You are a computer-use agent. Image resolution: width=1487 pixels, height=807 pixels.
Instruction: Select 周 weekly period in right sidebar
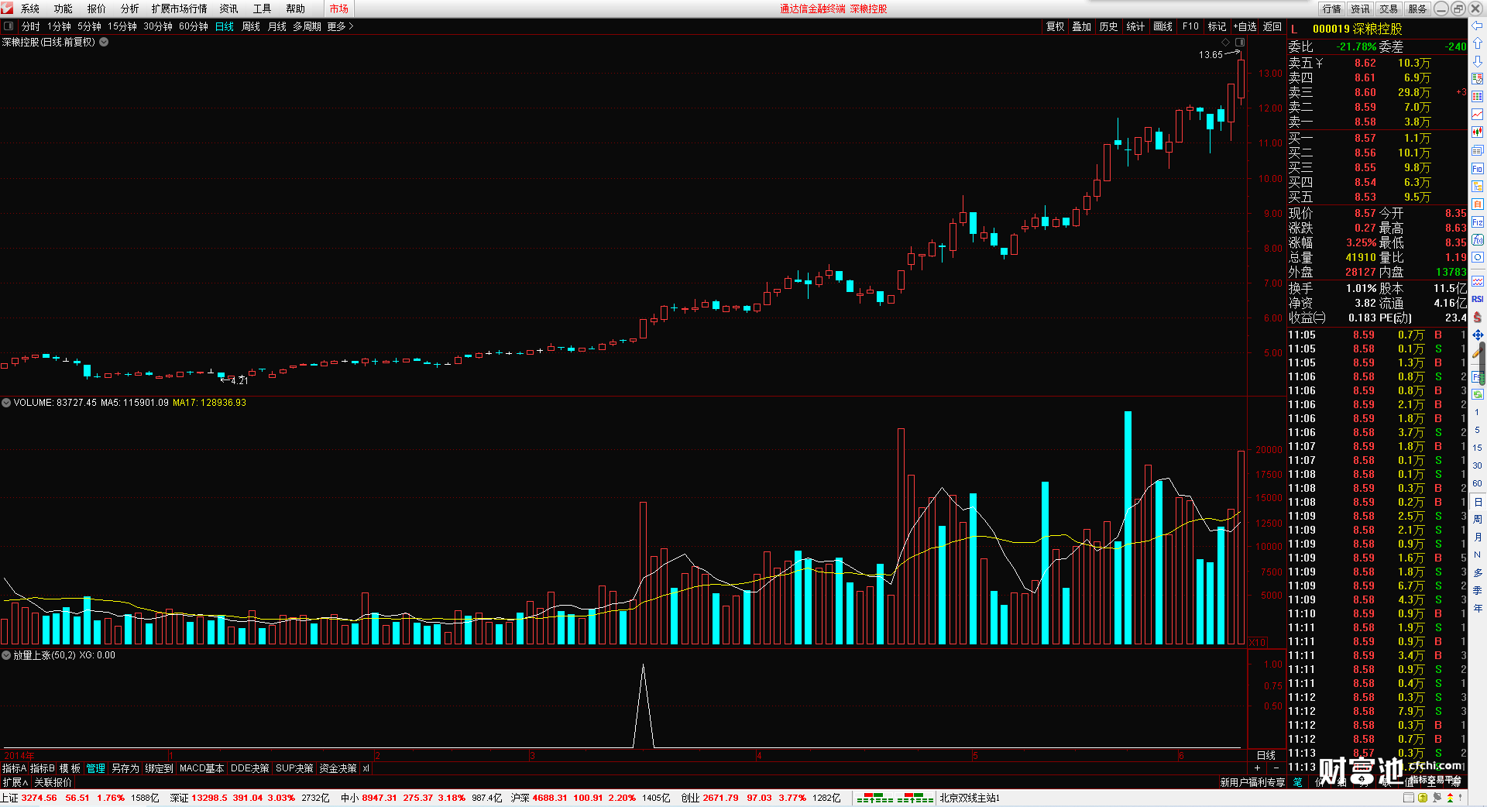[1477, 519]
